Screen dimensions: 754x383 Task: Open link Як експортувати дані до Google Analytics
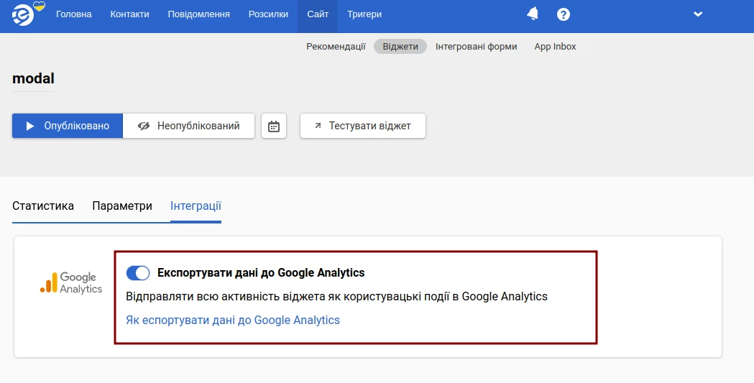click(x=233, y=320)
